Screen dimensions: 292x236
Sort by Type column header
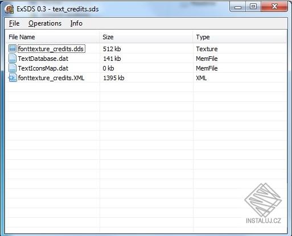240,37
